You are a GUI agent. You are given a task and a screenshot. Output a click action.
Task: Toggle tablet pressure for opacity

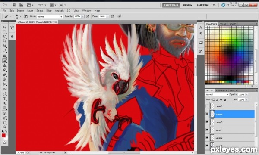point(88,16)
